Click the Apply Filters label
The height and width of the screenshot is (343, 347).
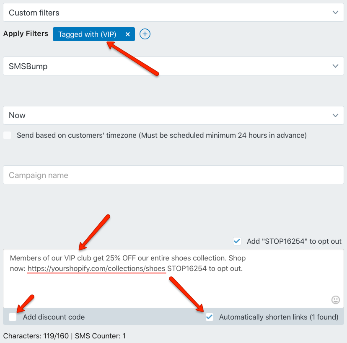[x=26, y=34]
